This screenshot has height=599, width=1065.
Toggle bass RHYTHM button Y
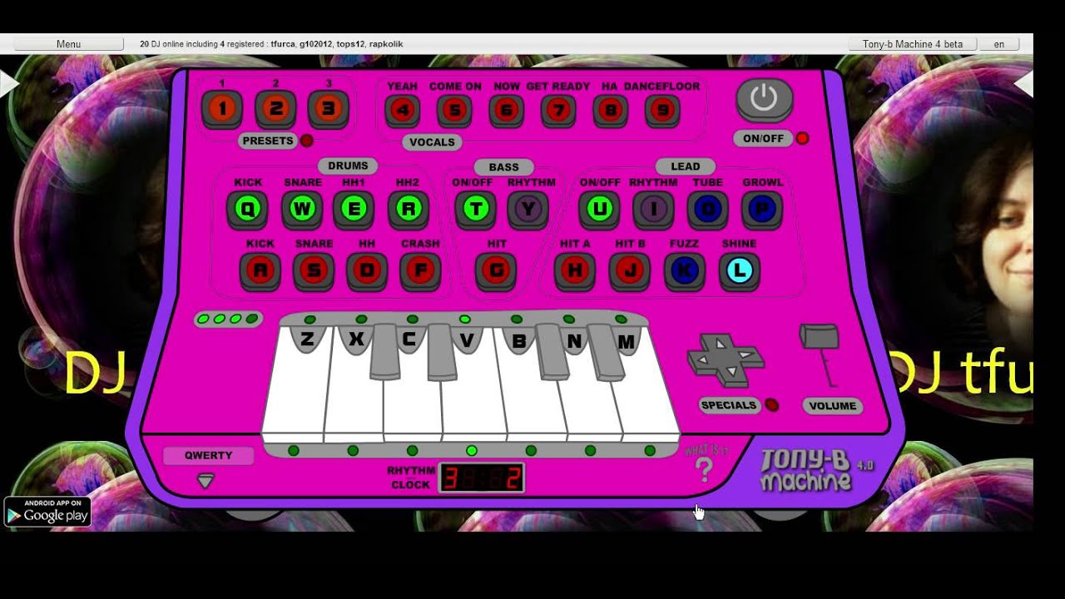tap(528, 210)
